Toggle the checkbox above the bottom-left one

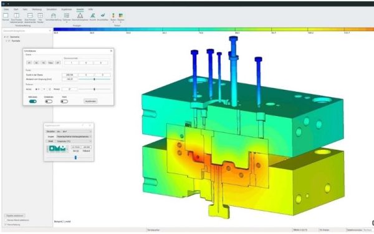(6, 220)
